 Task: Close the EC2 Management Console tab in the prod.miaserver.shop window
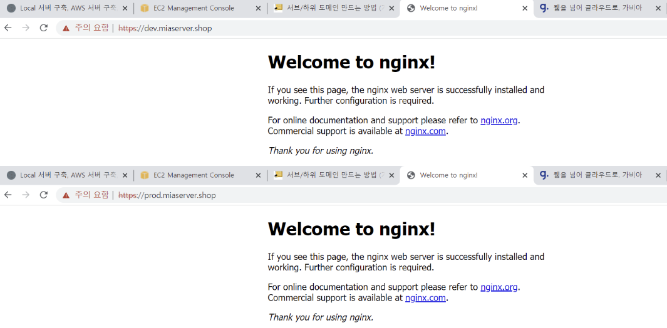click(x=258, y=175)
